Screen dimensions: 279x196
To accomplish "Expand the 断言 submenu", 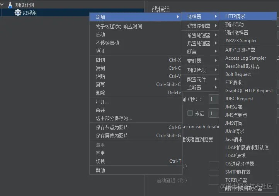I will 200,52.
